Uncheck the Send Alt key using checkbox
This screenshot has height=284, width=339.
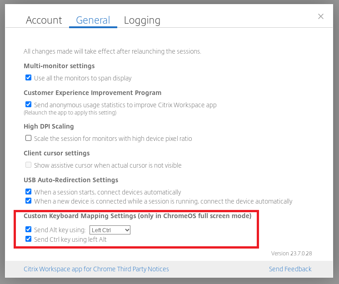click(28, 229)
